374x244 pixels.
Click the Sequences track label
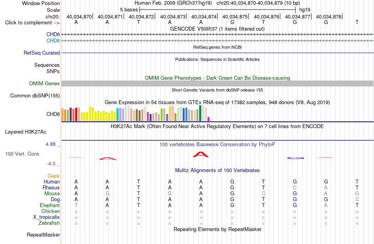[x=47, y=65]
